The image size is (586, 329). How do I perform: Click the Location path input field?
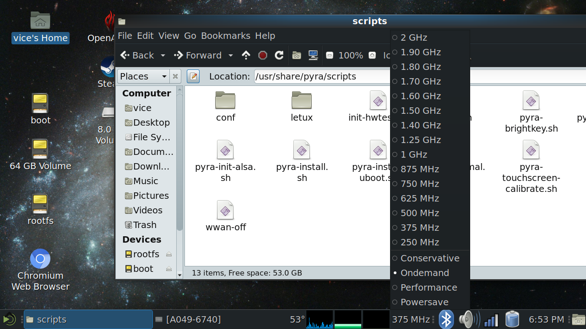pos(320,76)
